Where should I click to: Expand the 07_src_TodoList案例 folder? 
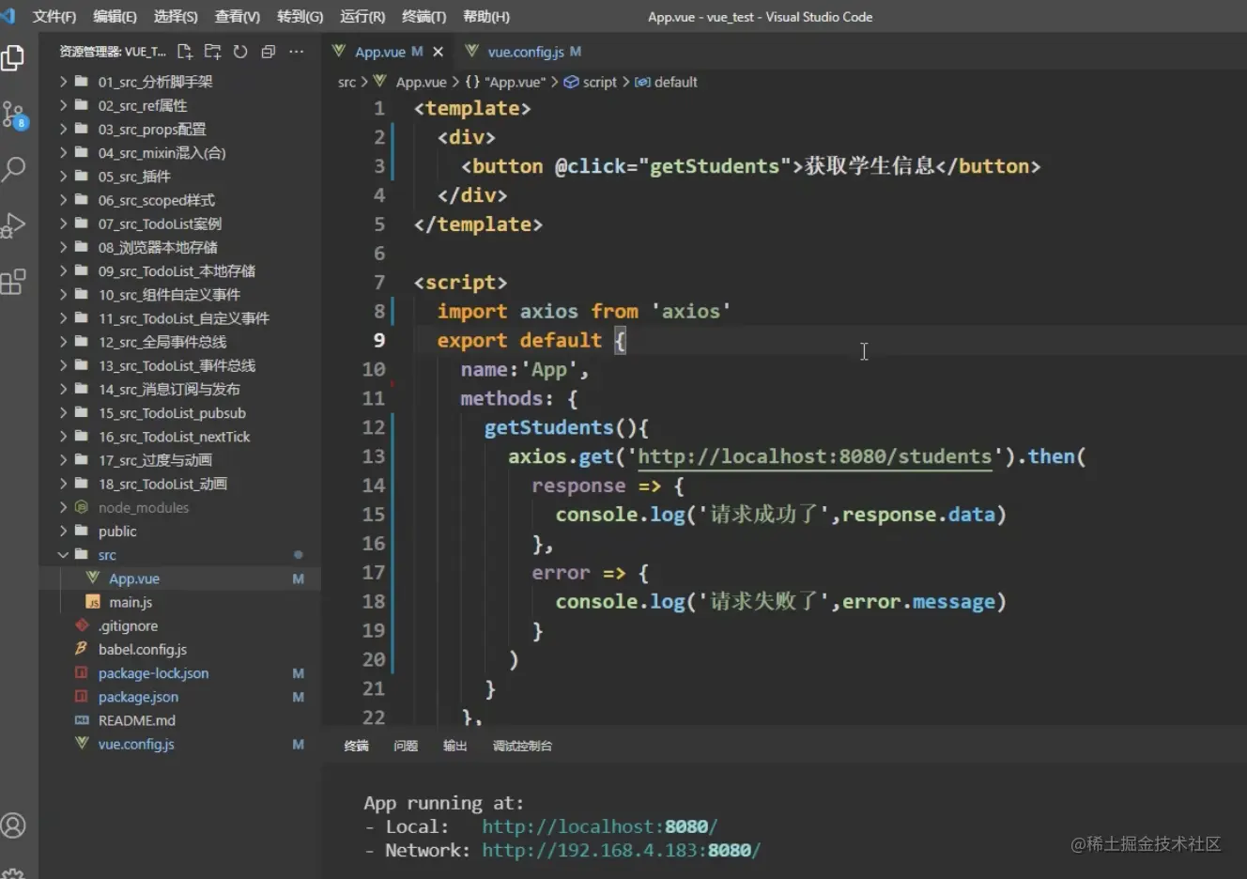pyautogui.click(x=63, y=224)
